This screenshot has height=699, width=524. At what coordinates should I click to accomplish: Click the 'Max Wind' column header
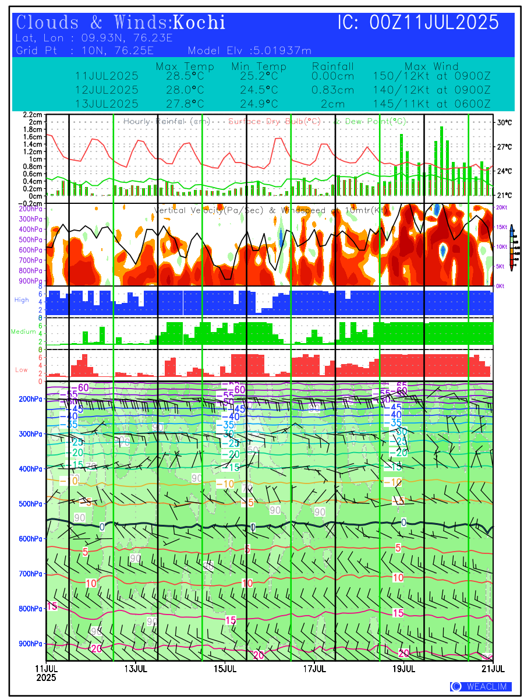[x=431, y=66]
